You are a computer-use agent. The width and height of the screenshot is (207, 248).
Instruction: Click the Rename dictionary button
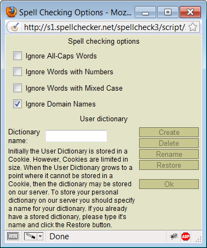169,154
